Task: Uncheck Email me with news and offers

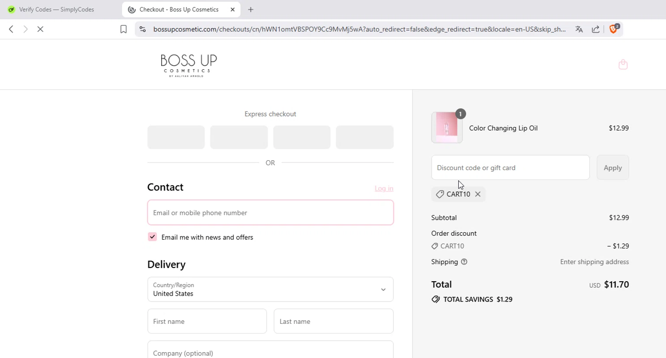Action: [152, 237]
